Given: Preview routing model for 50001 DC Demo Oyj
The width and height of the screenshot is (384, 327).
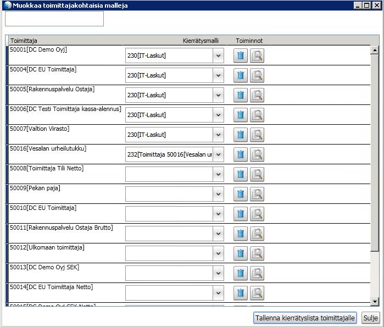Looking at the screenshot, I should pyautogui.click(x=257, y=56).
